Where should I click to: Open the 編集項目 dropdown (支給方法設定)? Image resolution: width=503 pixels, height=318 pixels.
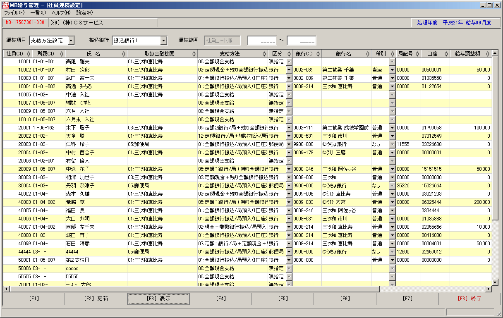pos(71,40)
